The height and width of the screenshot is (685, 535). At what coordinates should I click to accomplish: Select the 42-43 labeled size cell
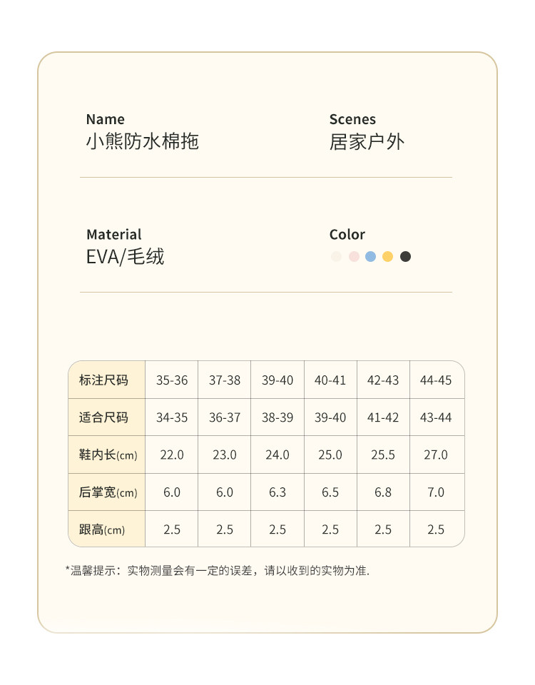(383, 380)
